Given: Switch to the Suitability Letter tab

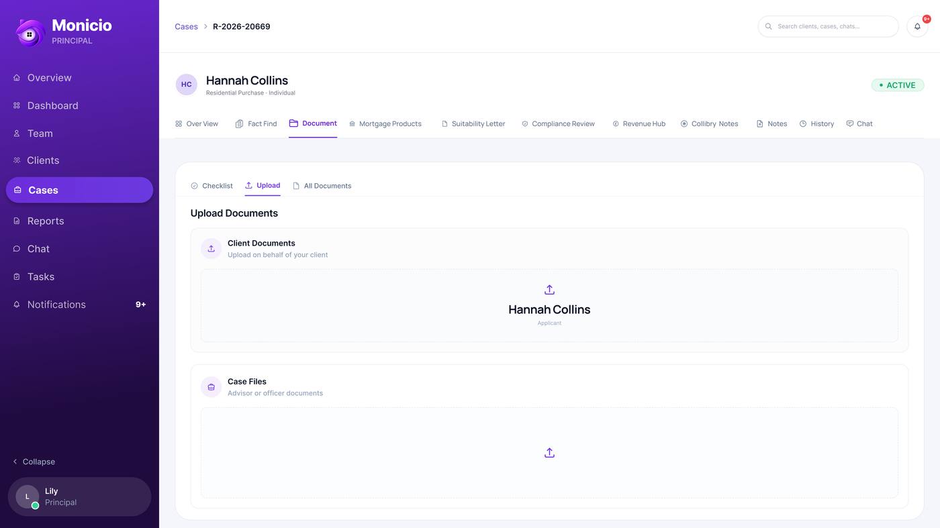Looking at the screenshot, I should coord(473,123).
